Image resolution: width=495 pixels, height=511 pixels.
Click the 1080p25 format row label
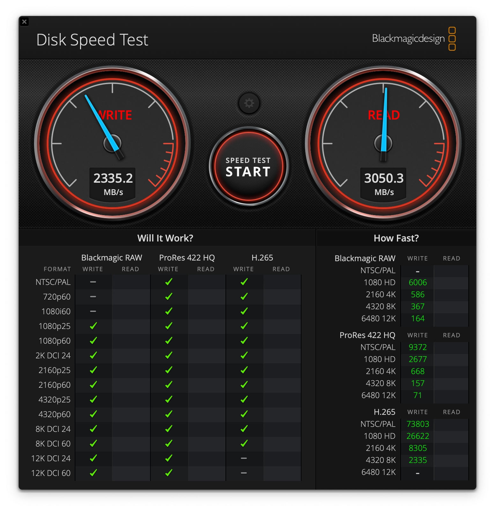click(55, 326)
